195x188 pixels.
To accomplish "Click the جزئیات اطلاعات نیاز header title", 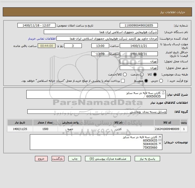I will [x=172, y=12].
